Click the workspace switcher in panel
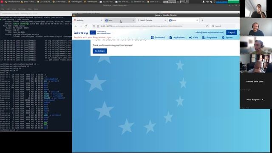Screen dimensions: 272x153 click(176, 2)
